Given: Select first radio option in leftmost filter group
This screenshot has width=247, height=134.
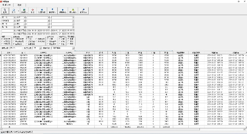Looking at the screenshot, I should (x=2, y=39).
